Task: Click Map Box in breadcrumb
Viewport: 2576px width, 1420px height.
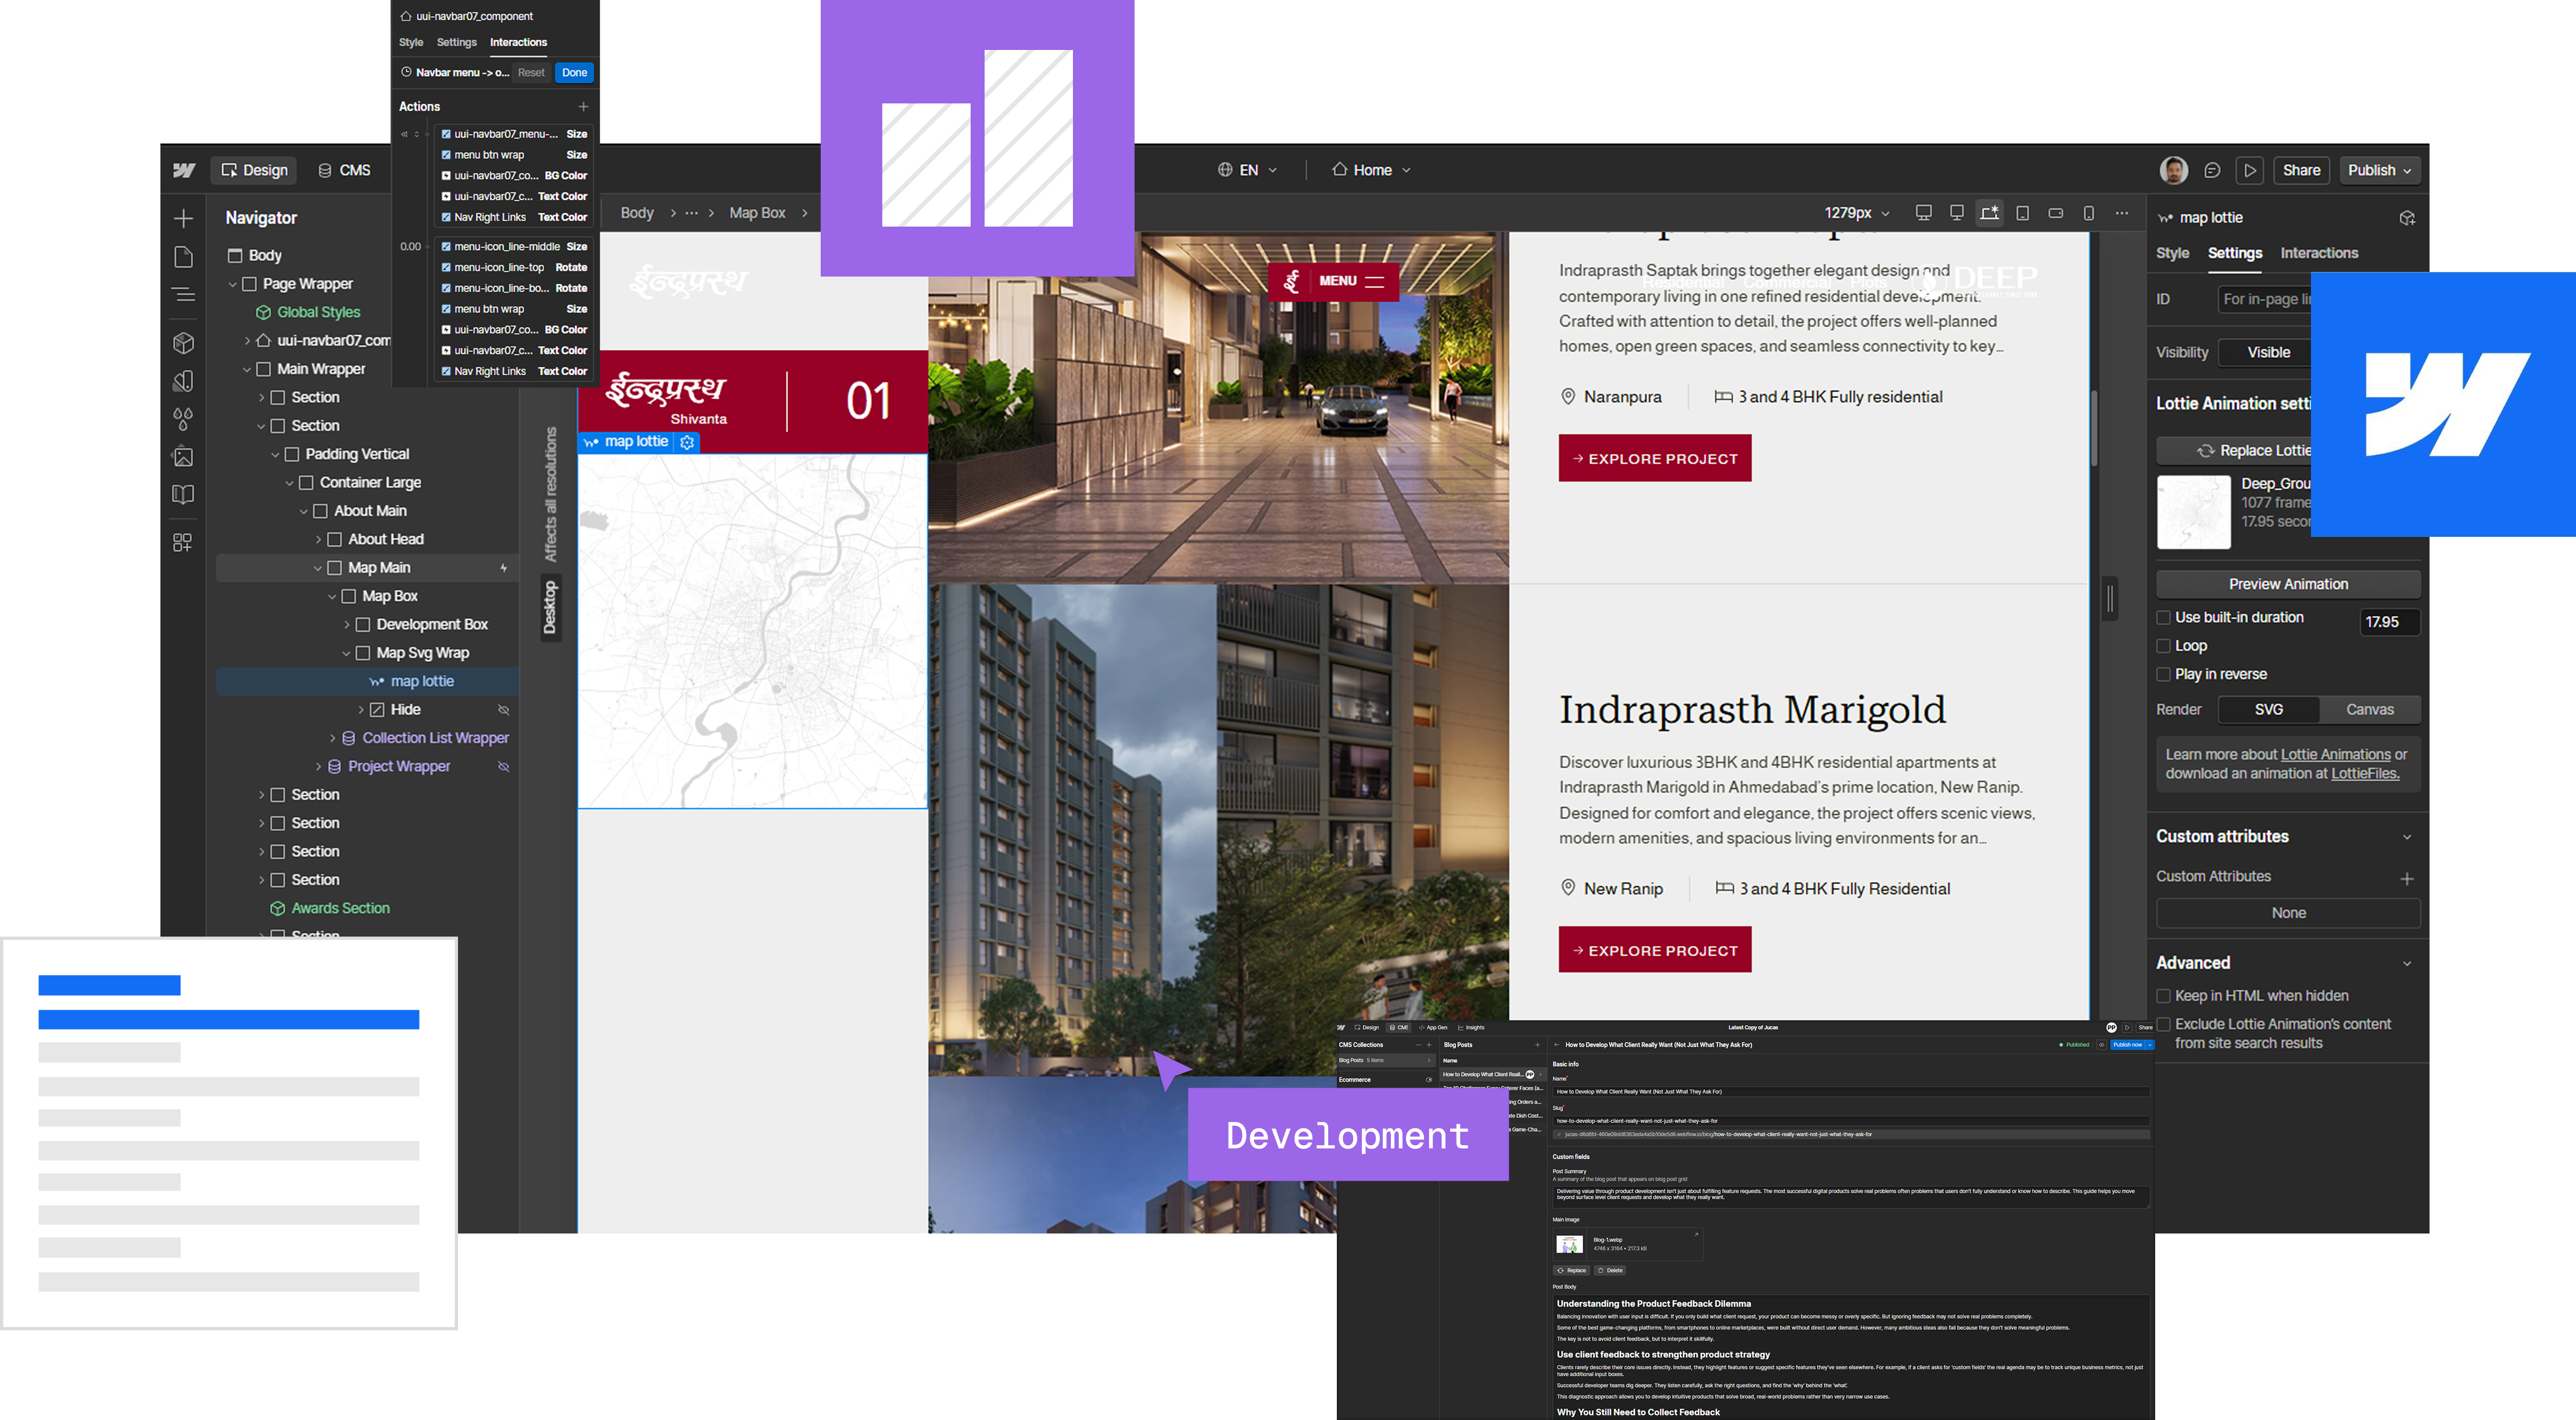Action: [757, 214]
